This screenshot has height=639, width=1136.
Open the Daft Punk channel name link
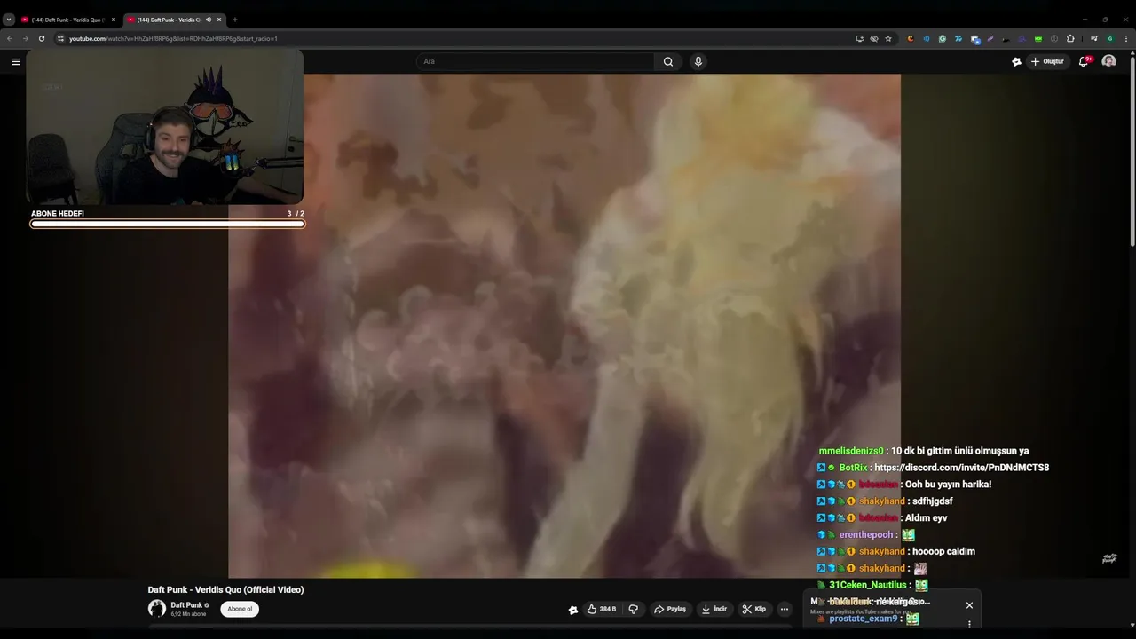[186, 605]
